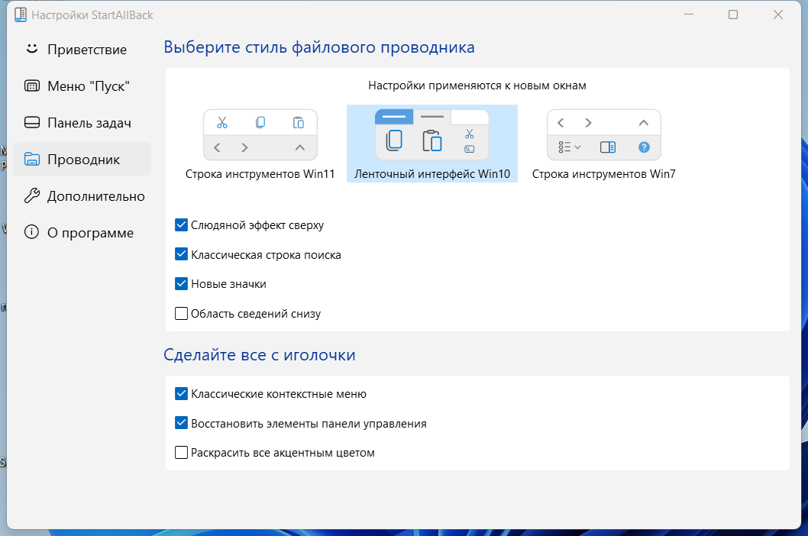This screenshot has width=808, height=536.
Task: Choose the Win7 command bar style thumbnail
Action: (604, 135)
